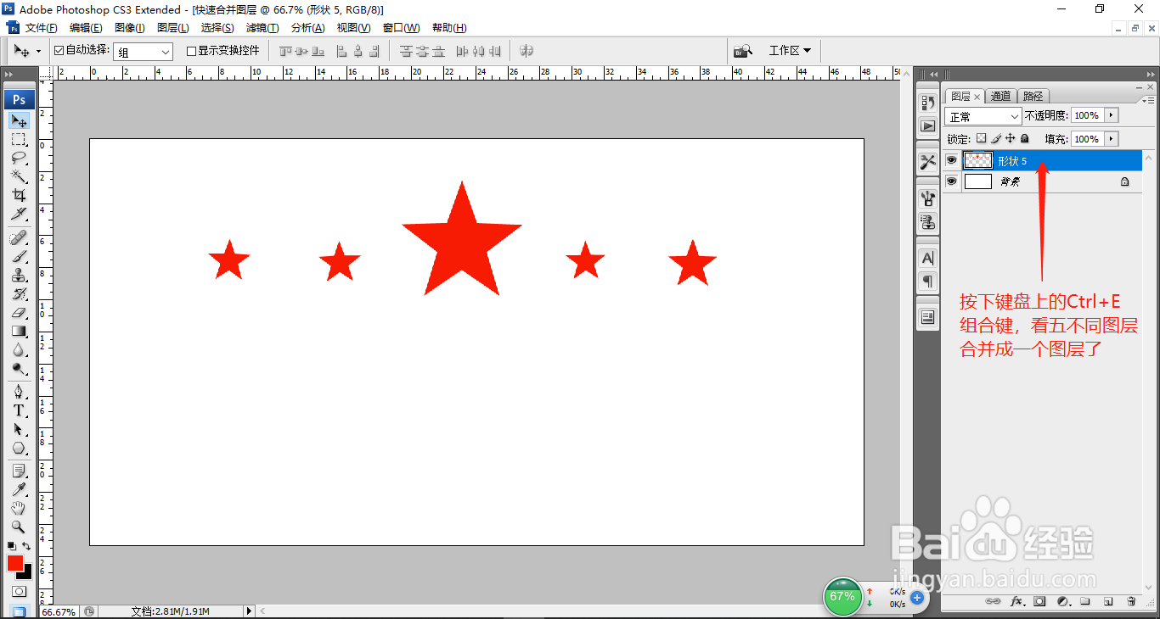Link layers using the chain icon
The image size is (1160, 619).
[x=993, y=601]
